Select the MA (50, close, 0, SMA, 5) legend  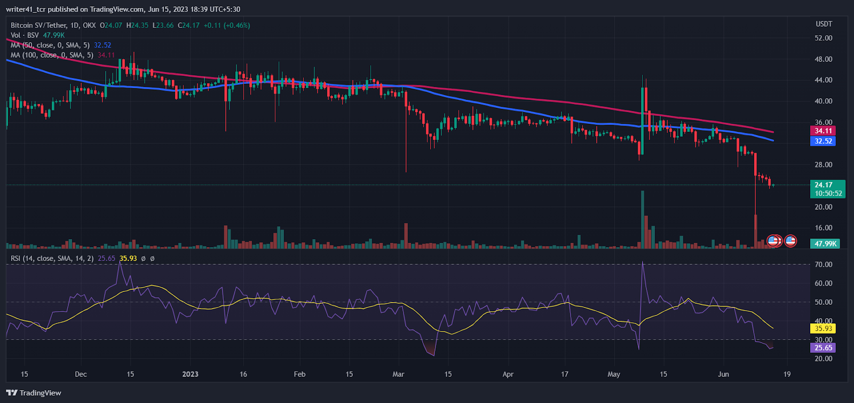point(51,45)
